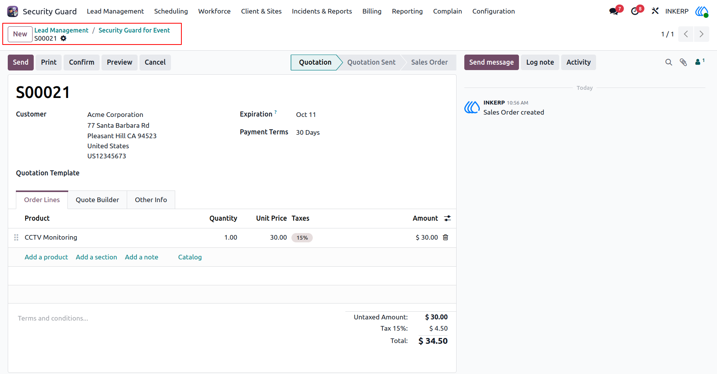Viewport: 717px width, 374px height.
Task: Click the Preview button
Action: pyautogui.click(x=119, y=62)
